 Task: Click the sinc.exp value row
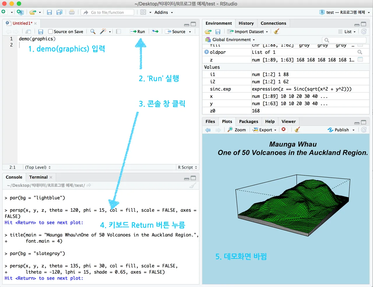click(286, 89)
